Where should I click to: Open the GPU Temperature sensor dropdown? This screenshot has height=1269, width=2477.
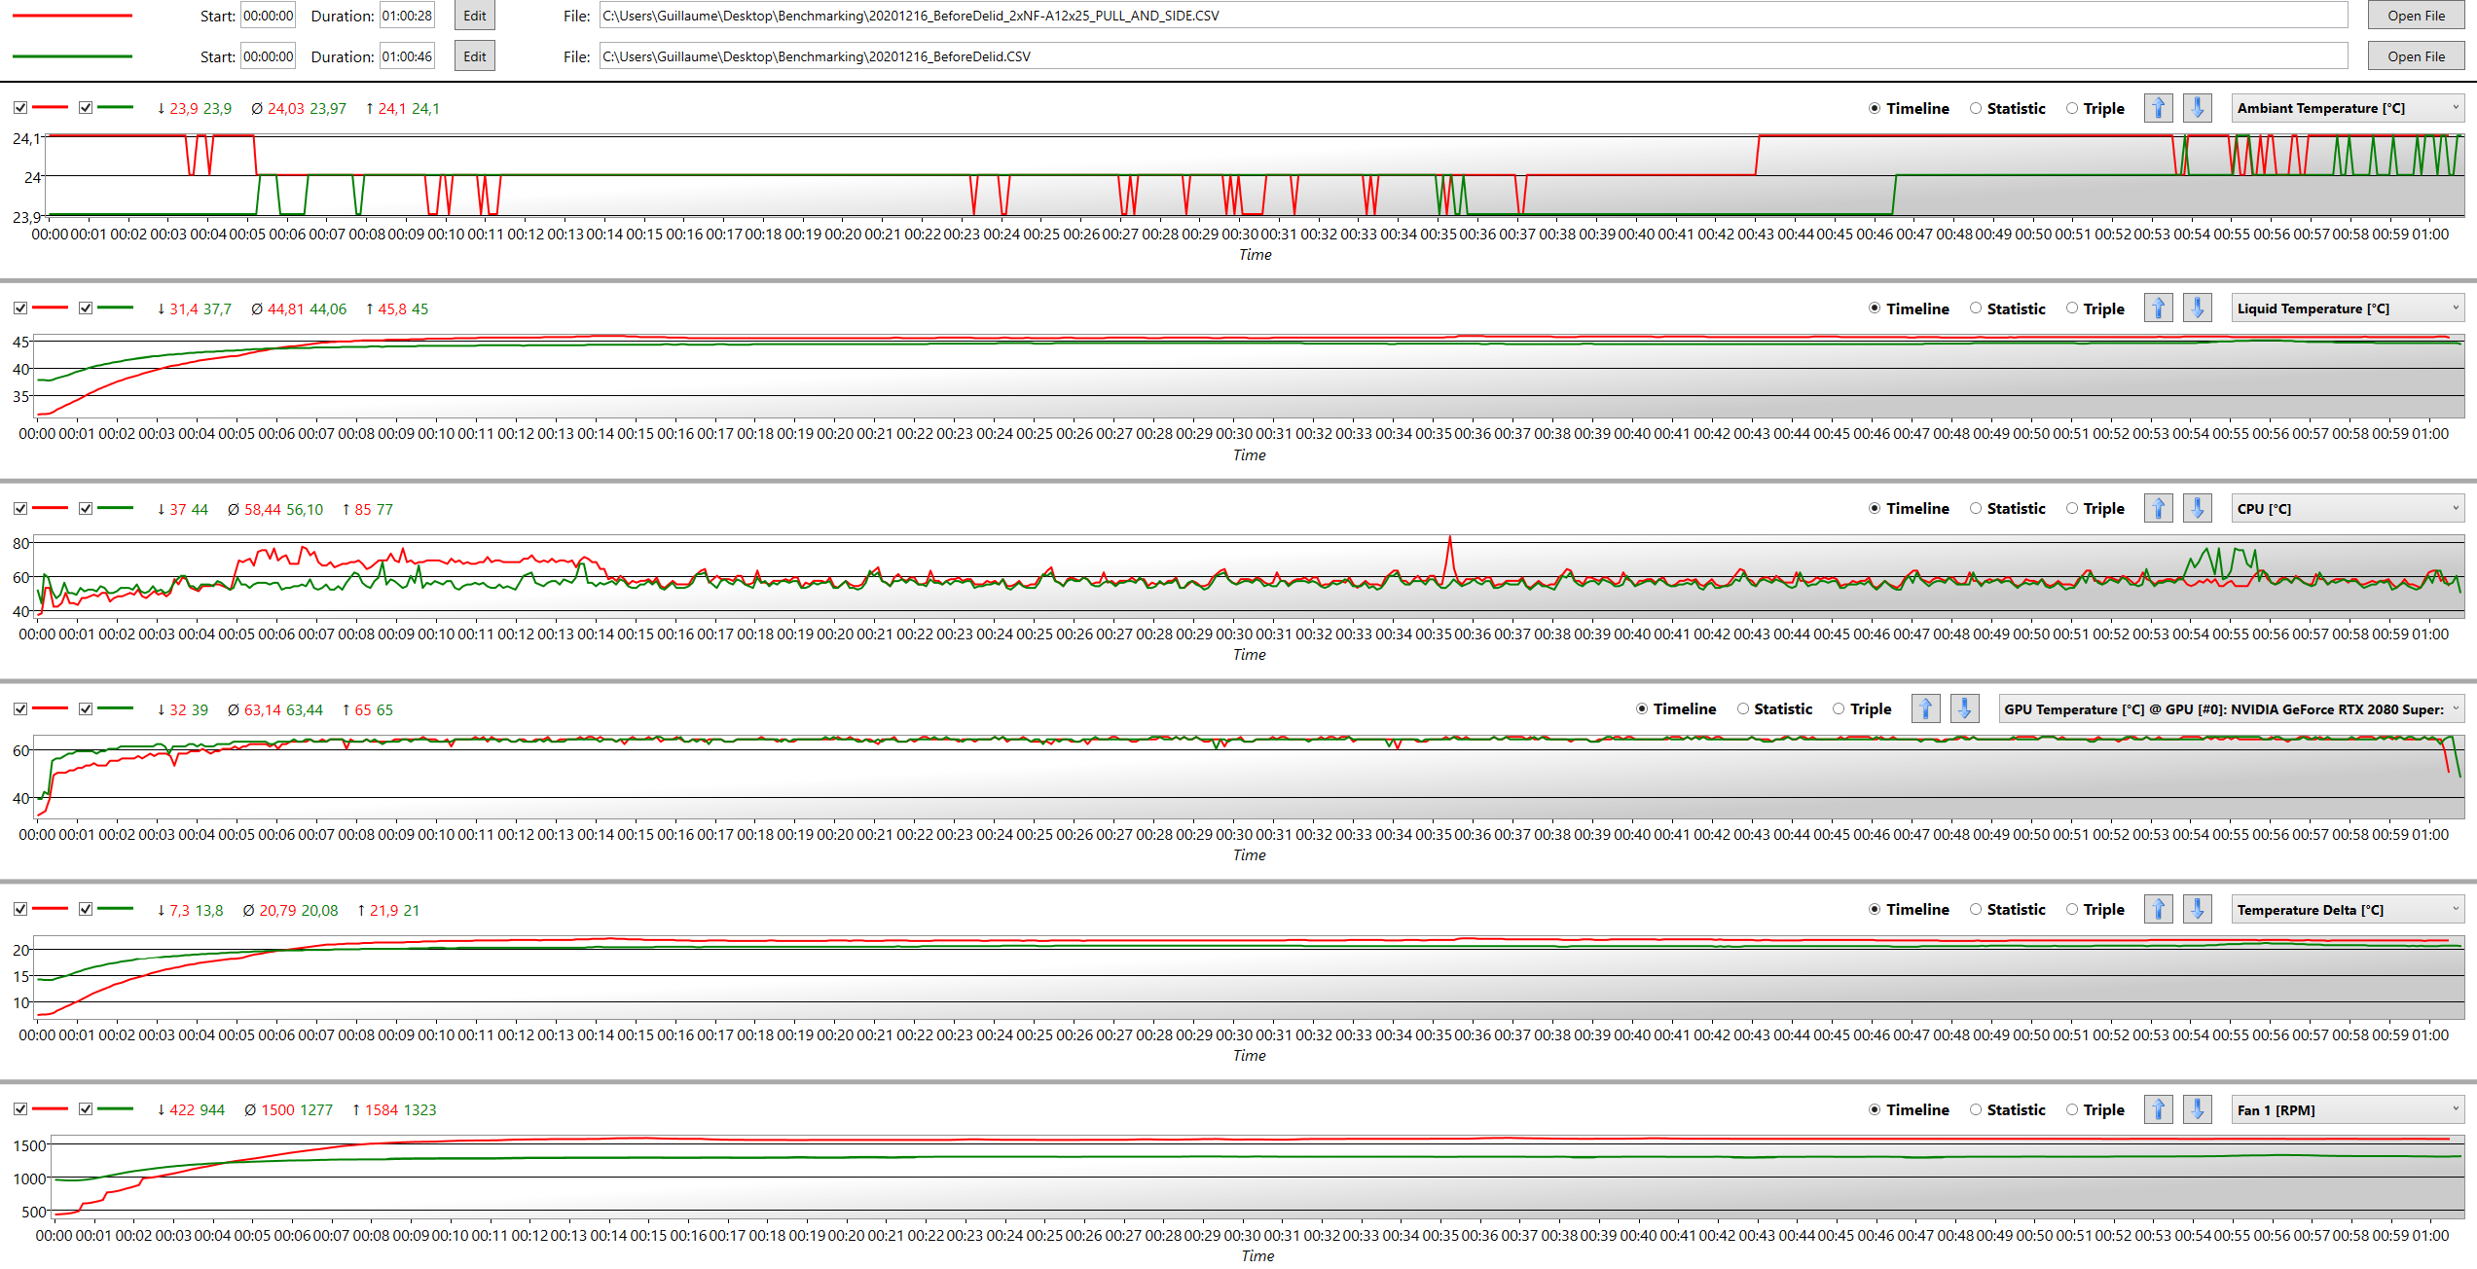(2231, 708)
